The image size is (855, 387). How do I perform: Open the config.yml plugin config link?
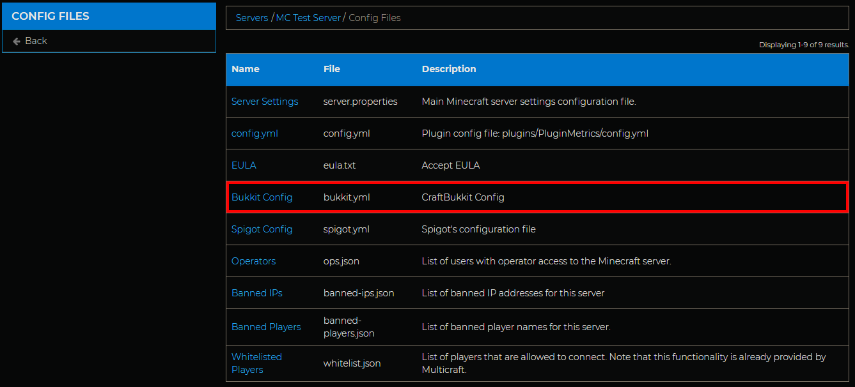pyautogui.click(x=255, y=133)
